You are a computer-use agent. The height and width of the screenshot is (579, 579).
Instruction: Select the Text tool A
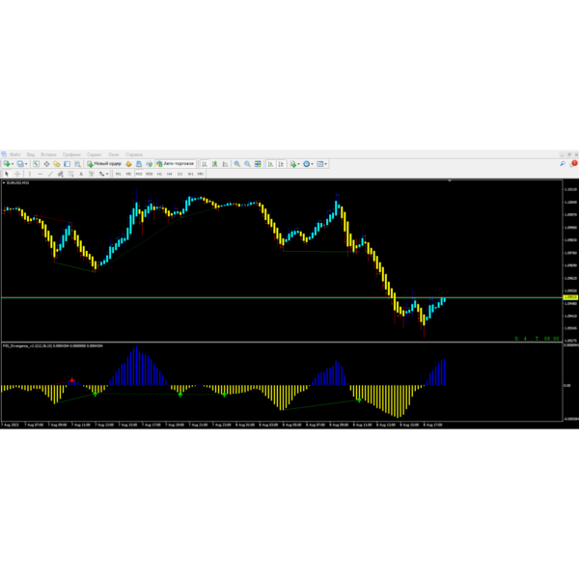(x=81, y=174)
